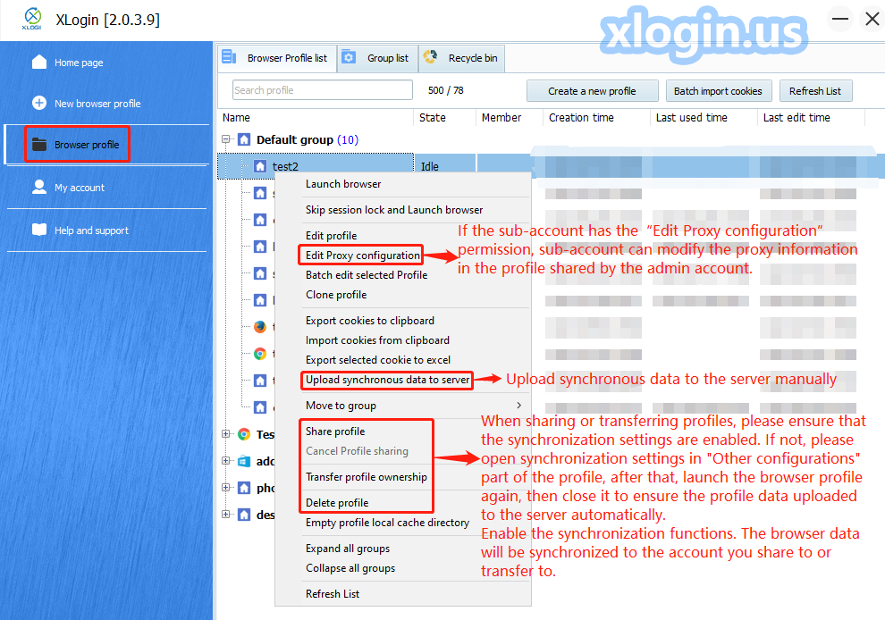The width and height of the screenshot is (885, 620).
Task: Open the Move to group submenu arrow
Action: pos(518,405)
